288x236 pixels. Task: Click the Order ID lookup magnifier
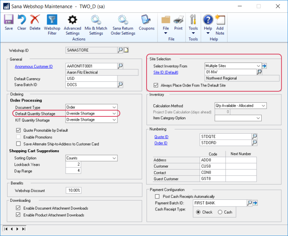tap(254, 143)
